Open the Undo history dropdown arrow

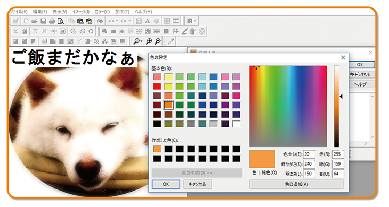(117, 21)
